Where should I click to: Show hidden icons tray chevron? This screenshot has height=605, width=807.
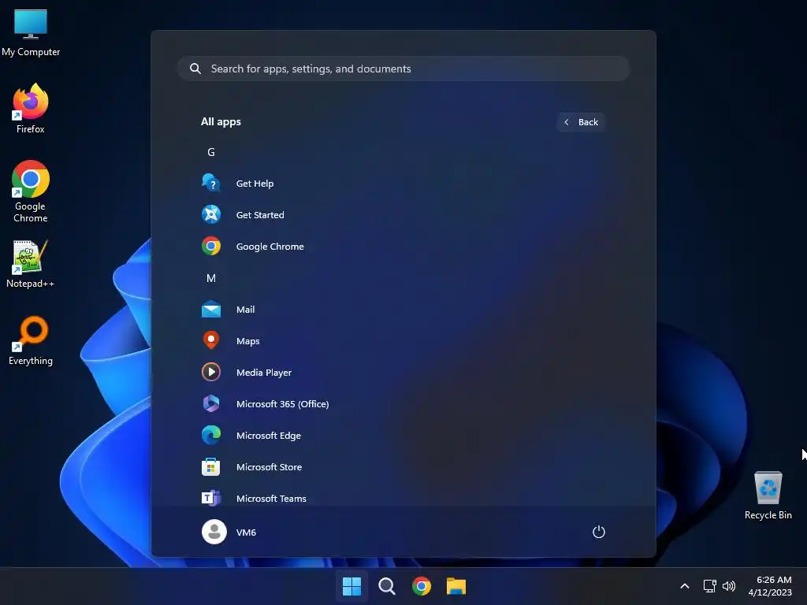point(685,586)
